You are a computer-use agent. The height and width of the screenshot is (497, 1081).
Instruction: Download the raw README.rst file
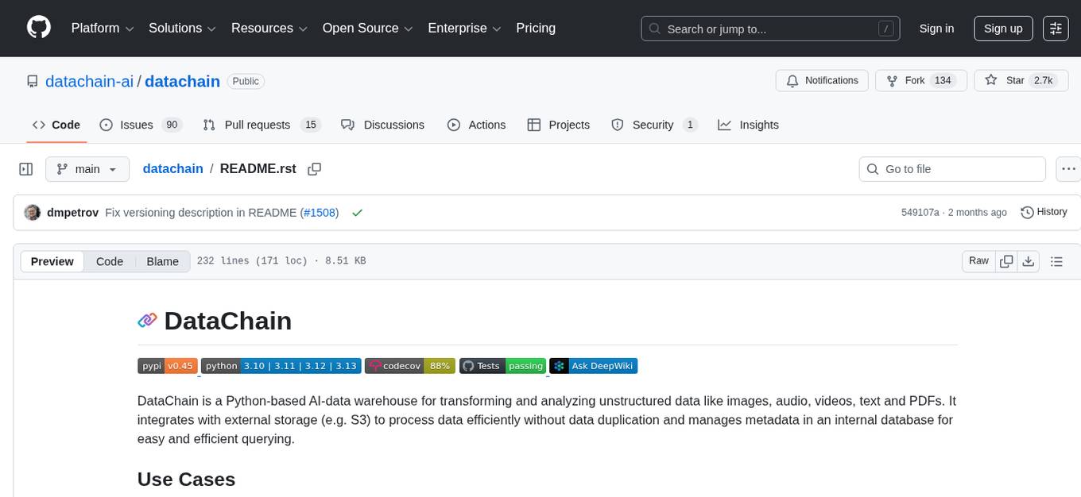pos(1029,260)
